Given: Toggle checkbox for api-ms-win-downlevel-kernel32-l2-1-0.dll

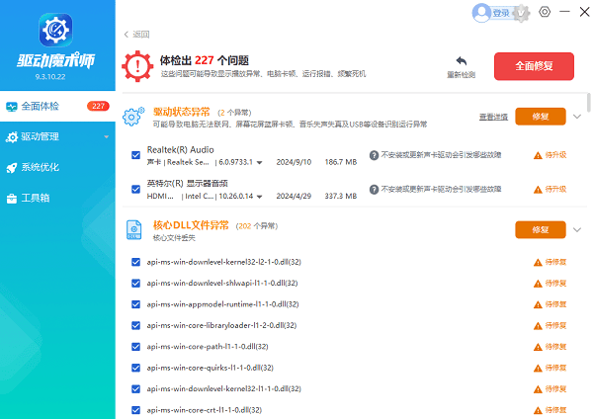Looking at the screenshot, I should (135, 262).
